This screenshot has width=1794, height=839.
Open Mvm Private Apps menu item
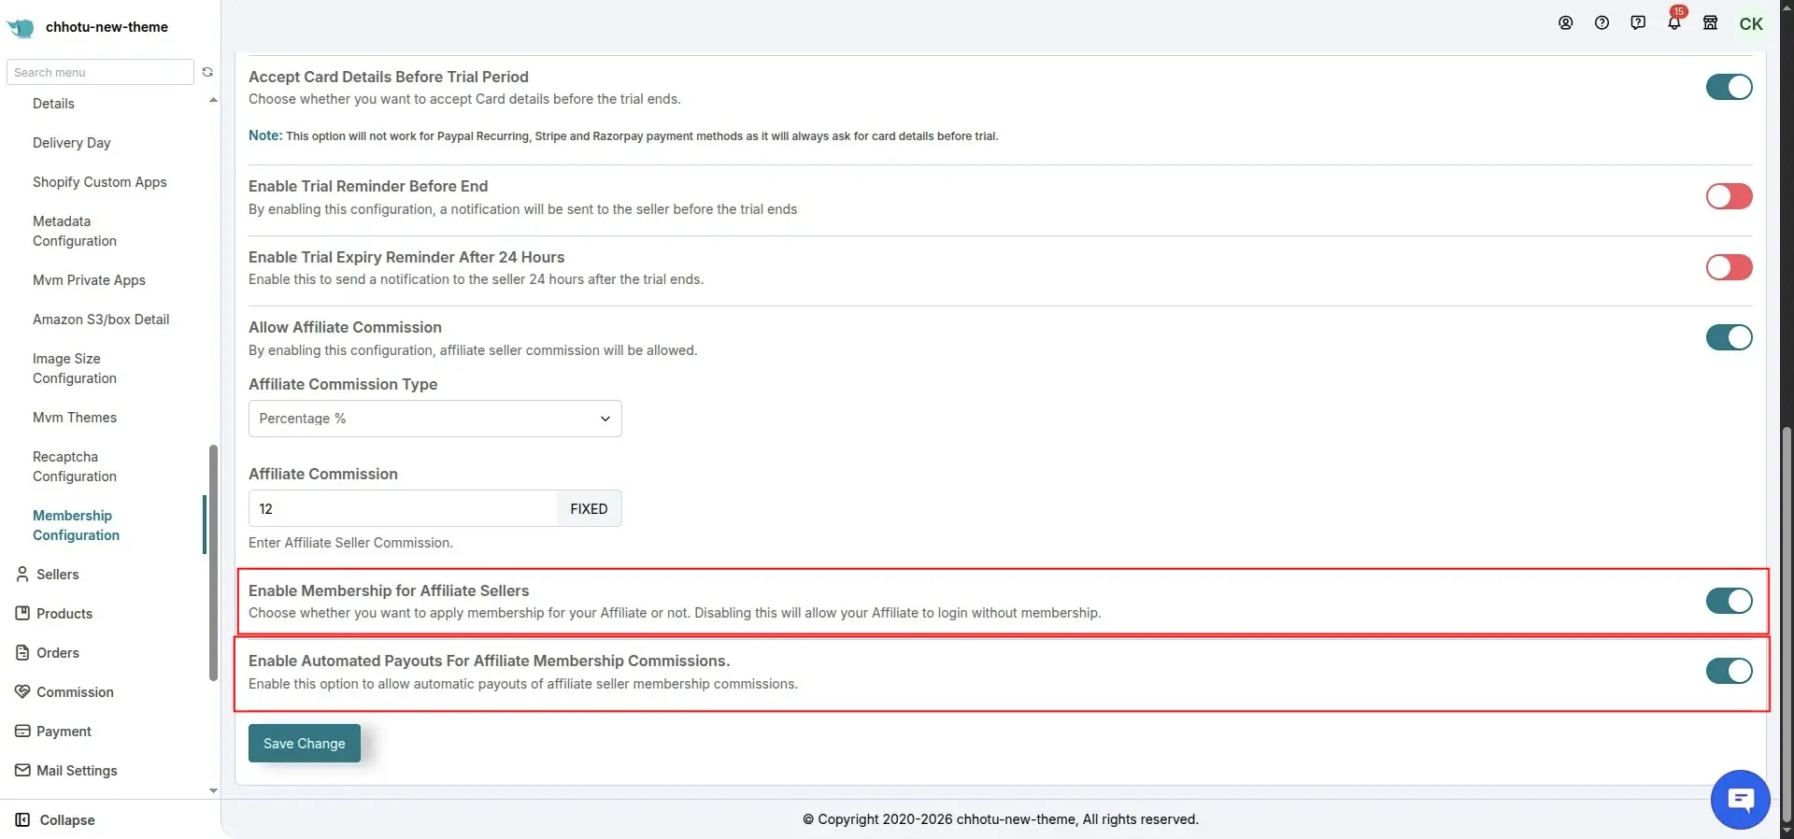point(89,280)
